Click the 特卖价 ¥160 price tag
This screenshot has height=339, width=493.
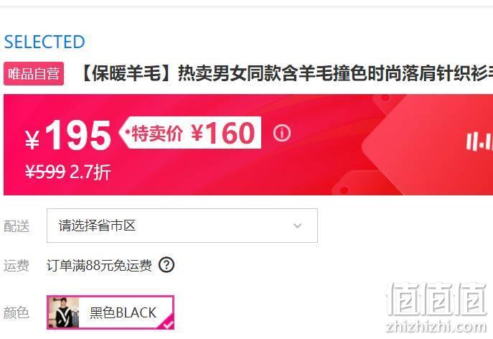pos(190,133)
